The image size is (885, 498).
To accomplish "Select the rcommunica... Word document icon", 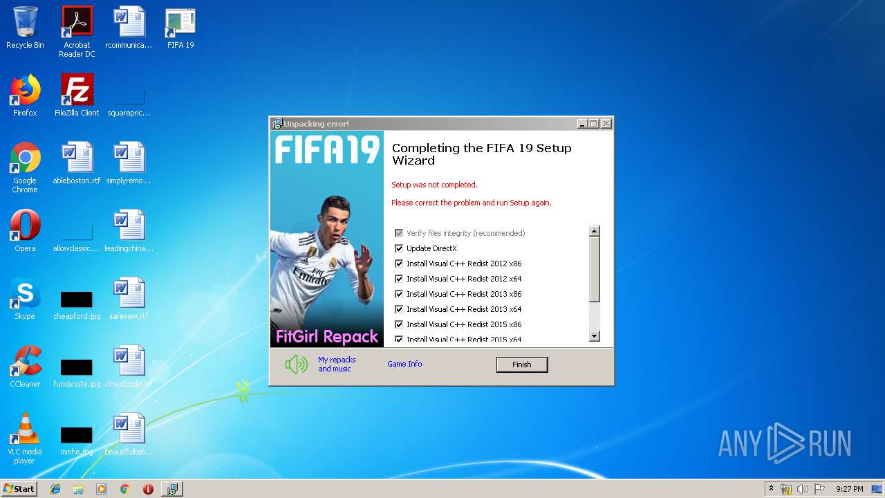I will coord(129,28).
